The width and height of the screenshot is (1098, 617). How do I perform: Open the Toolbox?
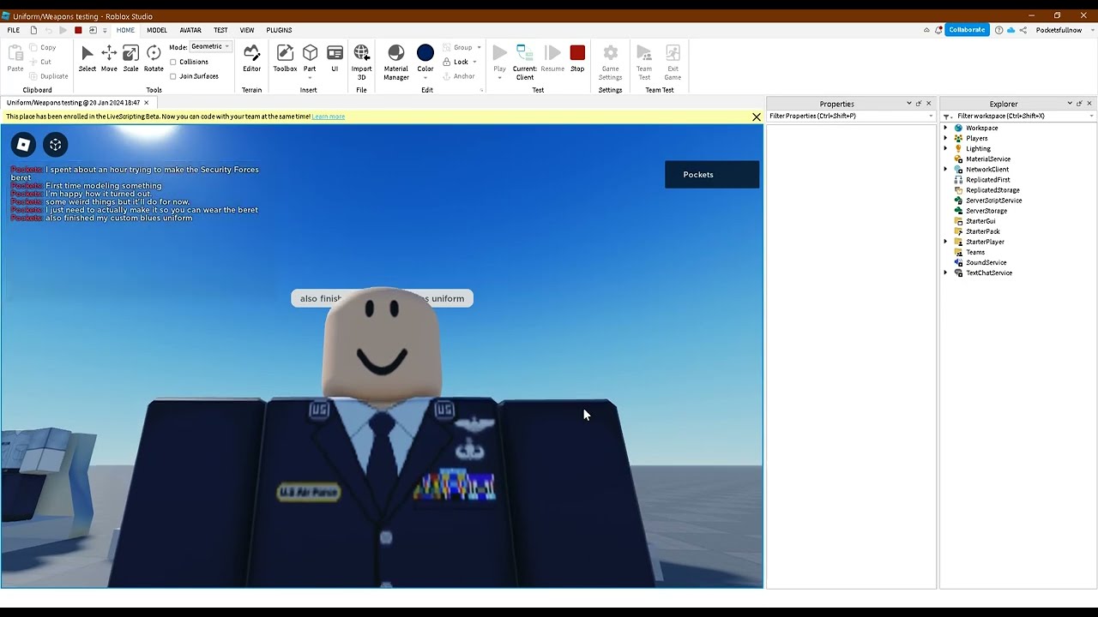point(285,58)
